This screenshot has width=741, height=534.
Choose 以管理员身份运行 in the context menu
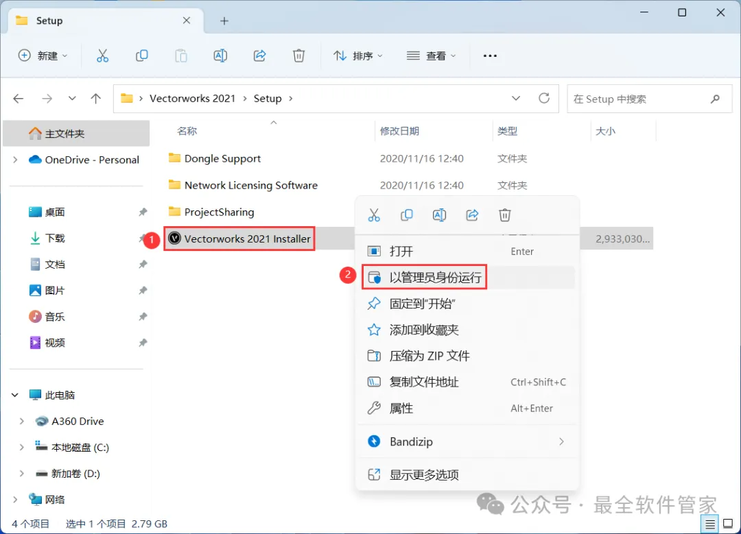[468, 277]
